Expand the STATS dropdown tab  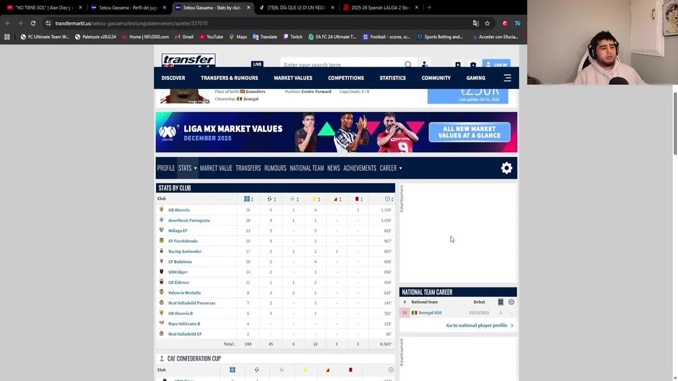(x=188, y=168)
